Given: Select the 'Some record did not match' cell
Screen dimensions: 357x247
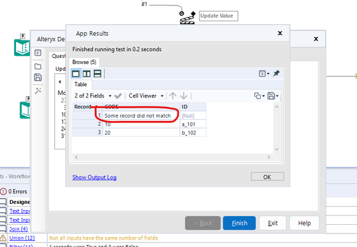Looking at the screenshot, I should (141, 116).
